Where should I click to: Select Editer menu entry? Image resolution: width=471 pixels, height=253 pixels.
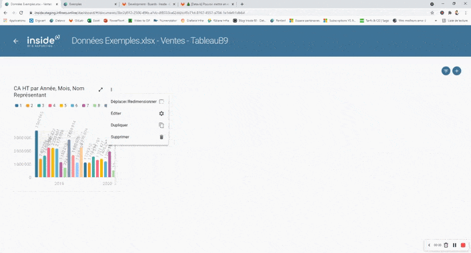116,113
